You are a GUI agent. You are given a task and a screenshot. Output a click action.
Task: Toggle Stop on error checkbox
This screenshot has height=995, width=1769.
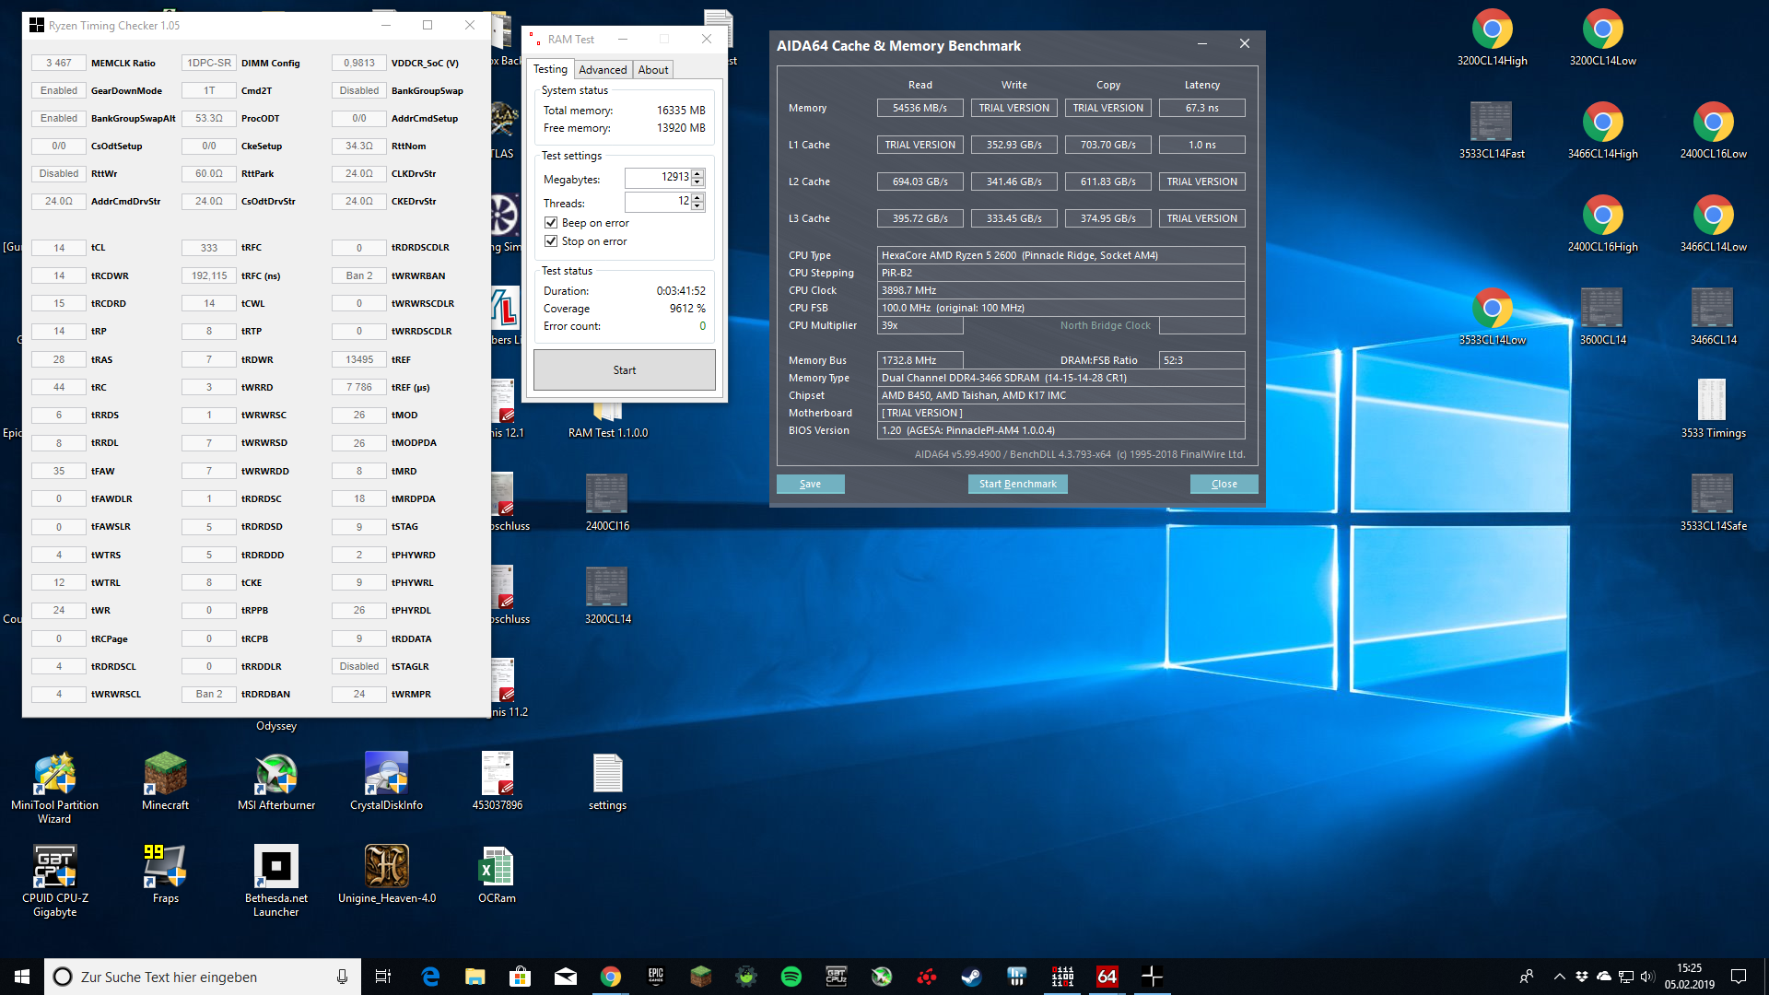pos(551,241)
